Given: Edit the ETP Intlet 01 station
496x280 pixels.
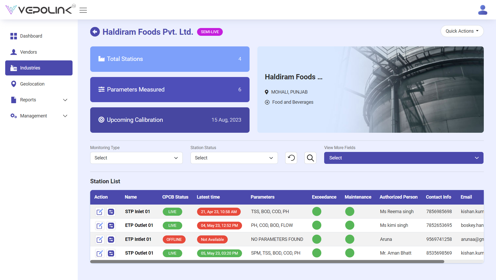Looking at the screenshot, I should click(100, 240).
